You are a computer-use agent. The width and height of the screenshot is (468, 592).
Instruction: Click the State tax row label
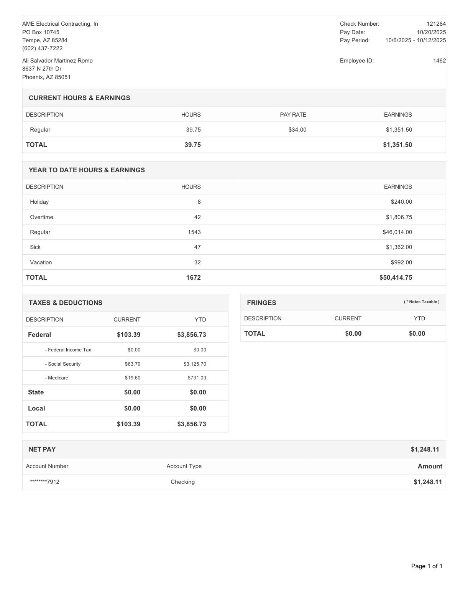click(36, 392)
